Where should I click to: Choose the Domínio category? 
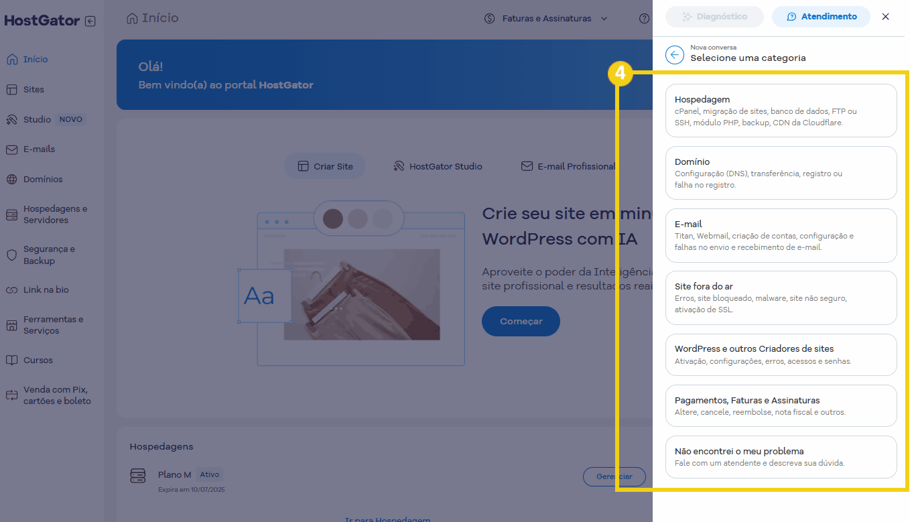[x=781, y=173]
